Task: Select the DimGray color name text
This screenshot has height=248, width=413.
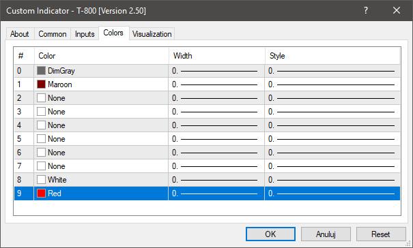Action: click(61, 71)
